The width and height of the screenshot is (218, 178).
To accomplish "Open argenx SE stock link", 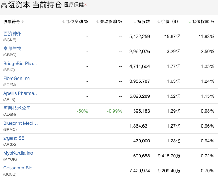I will point(14,138).
